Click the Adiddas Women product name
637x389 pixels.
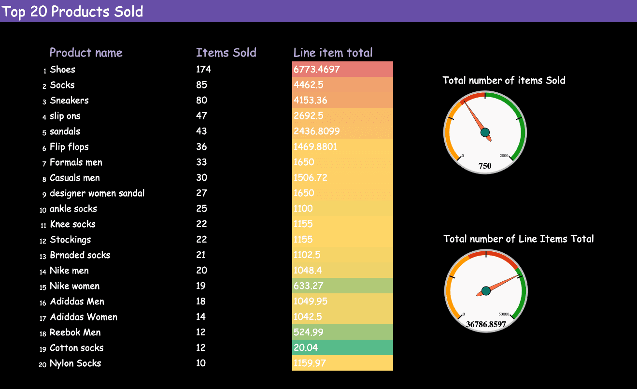click(x=84, y=317)
